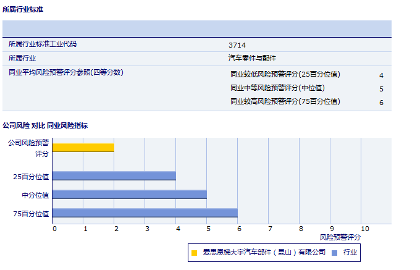Click the 行业 legend label text
The image size is (420, 270).
[350, 252]
